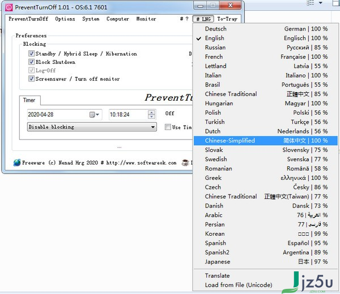This screenshot has width=340, height=294.
Task: Select French language
Action: coord(265,57)
